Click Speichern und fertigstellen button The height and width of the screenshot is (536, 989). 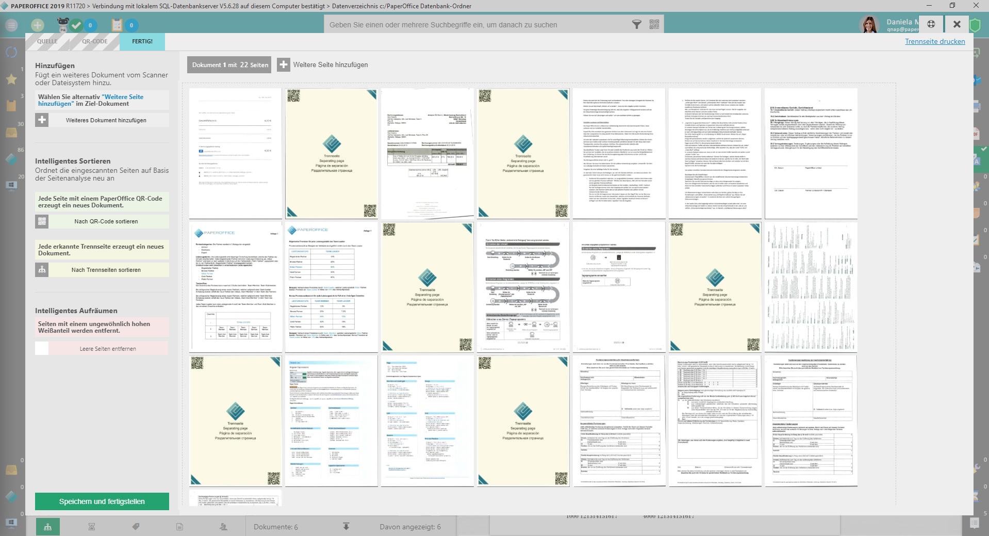(102, 501)
